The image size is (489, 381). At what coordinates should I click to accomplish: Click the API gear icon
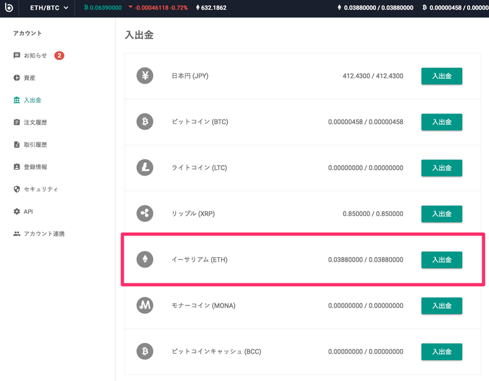pos(17,211)
